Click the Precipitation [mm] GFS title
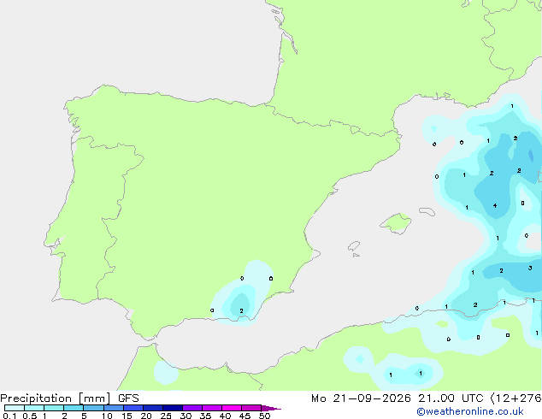The height and width of the screenshot is (419, 542). [69, 398]
